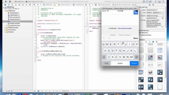
Task: Open assistant editor mode selector icon
Action: point(96,5)
